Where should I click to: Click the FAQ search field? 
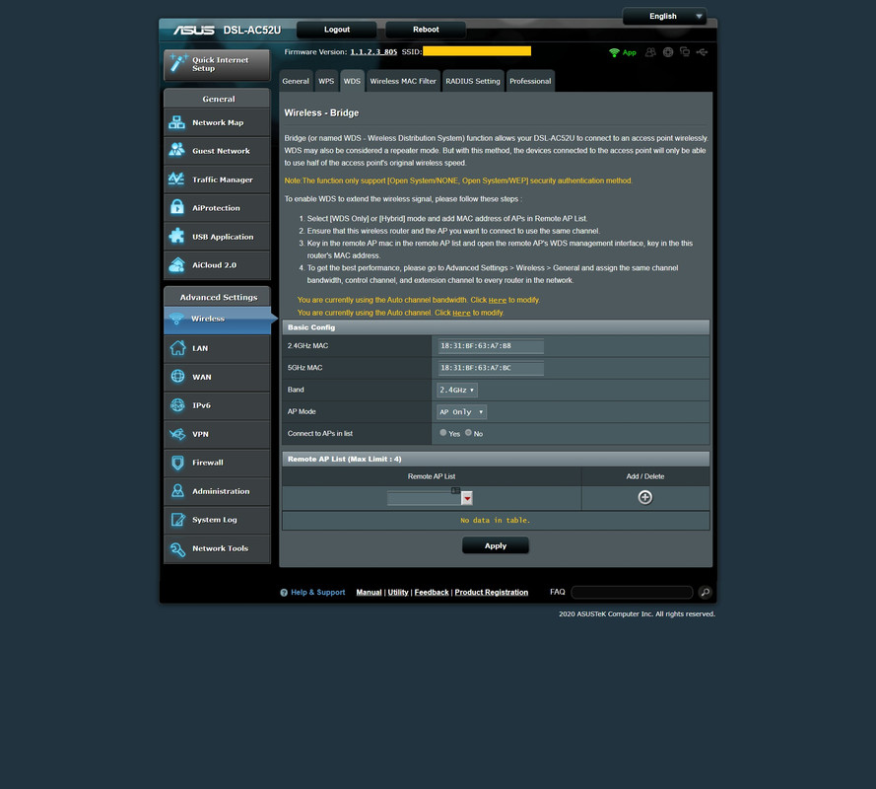coord(632,592)
